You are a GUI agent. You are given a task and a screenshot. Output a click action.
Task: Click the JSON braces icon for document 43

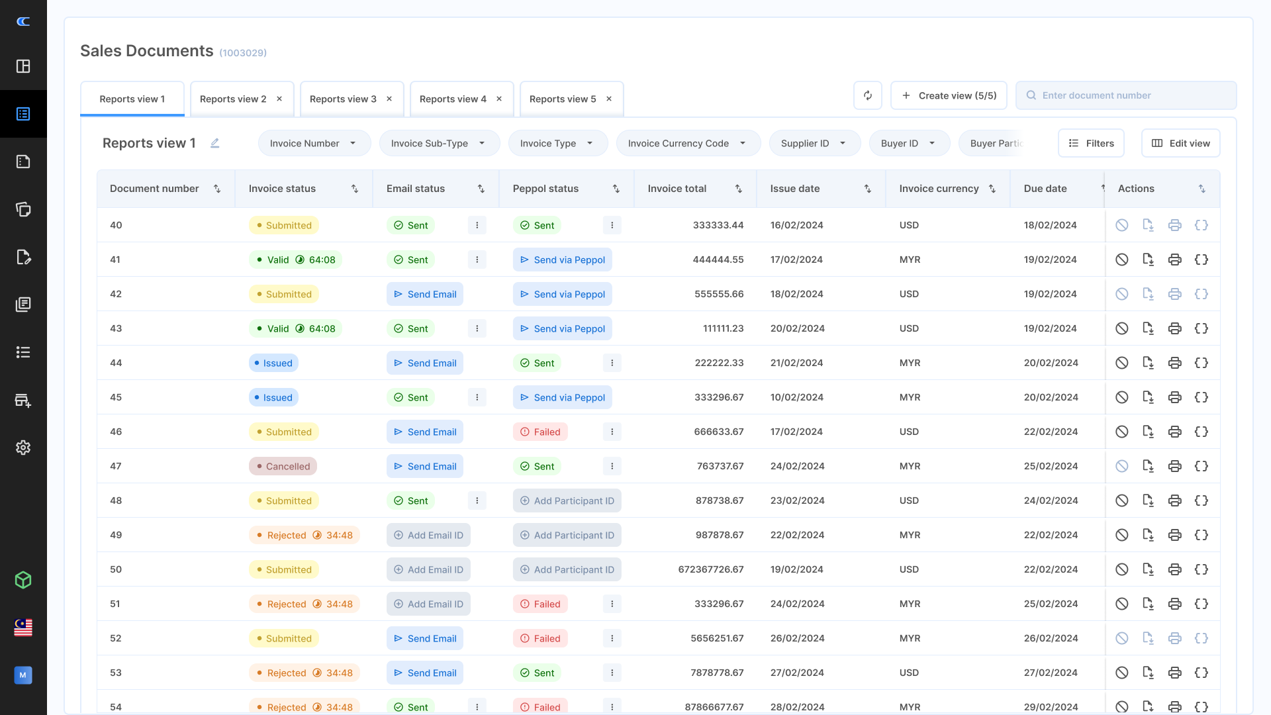point(1201,328)
